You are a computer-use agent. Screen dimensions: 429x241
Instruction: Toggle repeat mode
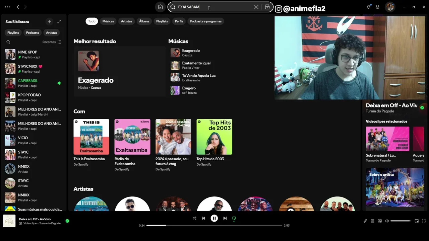(x=234, y=218)
